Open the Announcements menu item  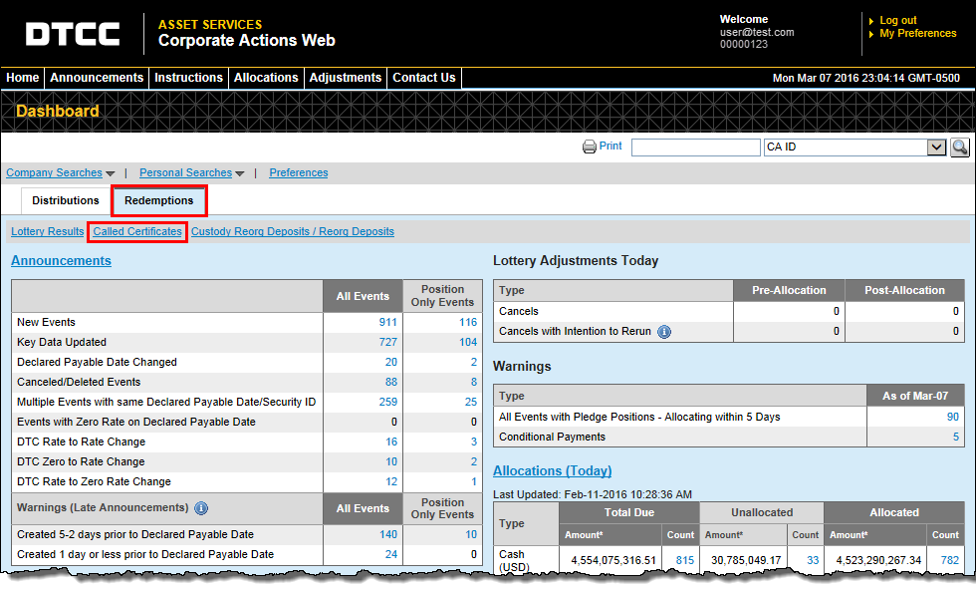click(97, 78)
